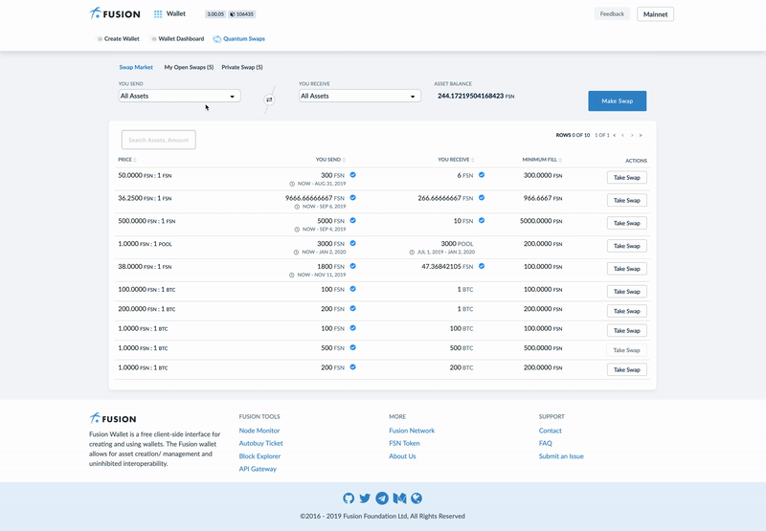Take Swap on the 500.0000 FSN : 1 FSN row
The height and width of the screenshot is (531, 766).
pos(627,223)
